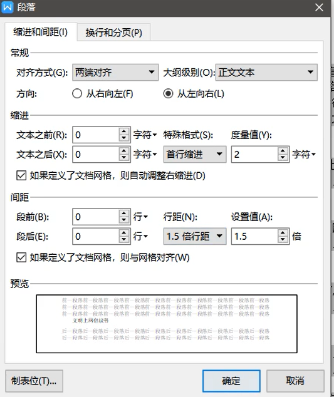
Task: Increase 设置值 line spacing with up arrow
Action: click(x=283, y=233)
